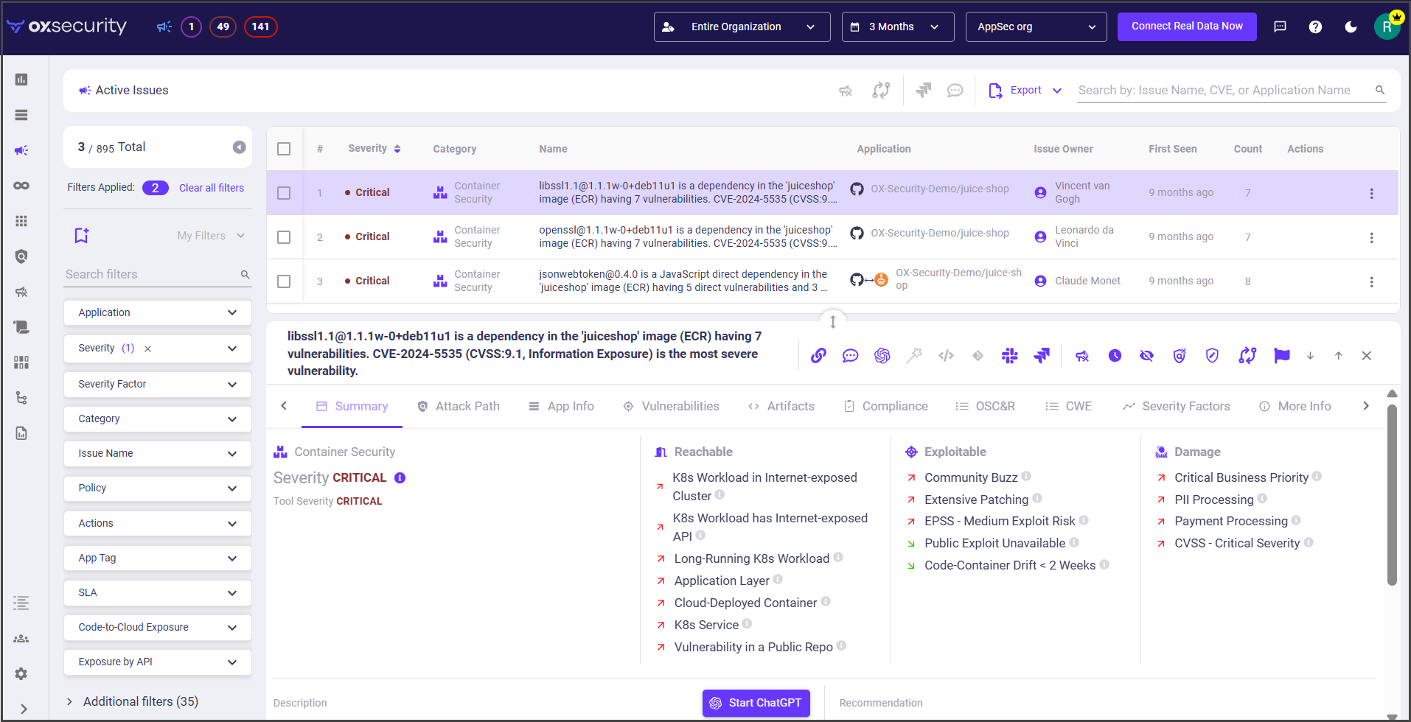
Task: Click the flag icon in issue toolbar
Action: coord(1281,356)
